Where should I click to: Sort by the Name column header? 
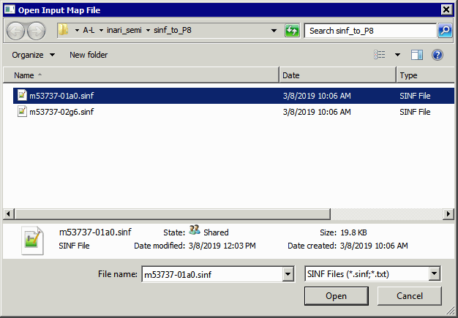[141, 75]
